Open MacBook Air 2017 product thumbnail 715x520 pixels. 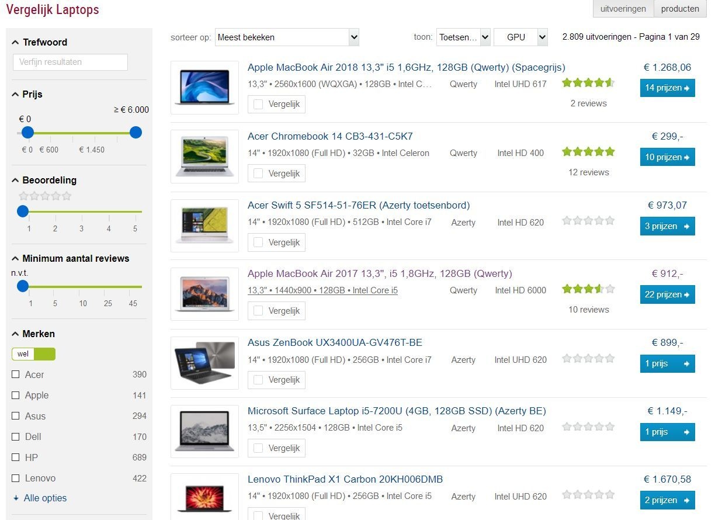tap(204, 294)
